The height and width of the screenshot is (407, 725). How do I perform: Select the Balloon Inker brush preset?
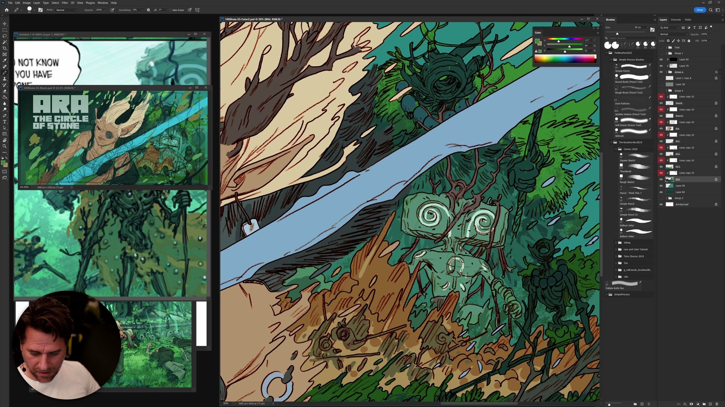[x=638, y=221]
